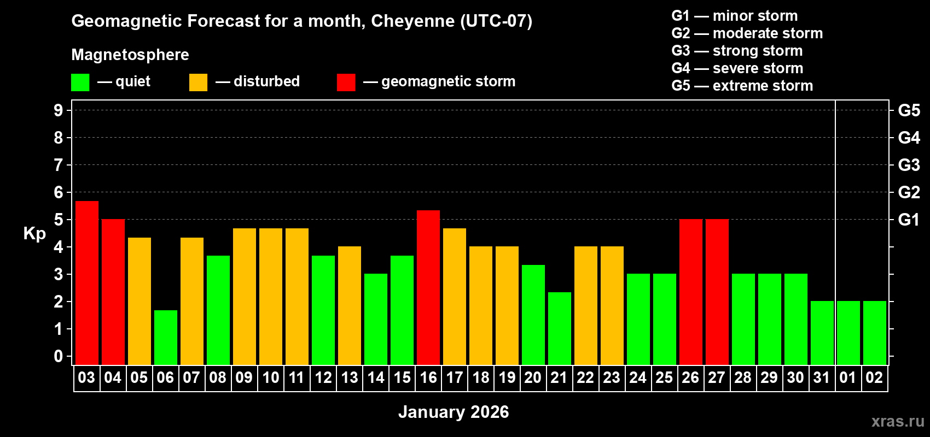Click the red geomagnetic storm legend swatch
Viewport: 930px width, 437px height.
(x=346, y=82)
